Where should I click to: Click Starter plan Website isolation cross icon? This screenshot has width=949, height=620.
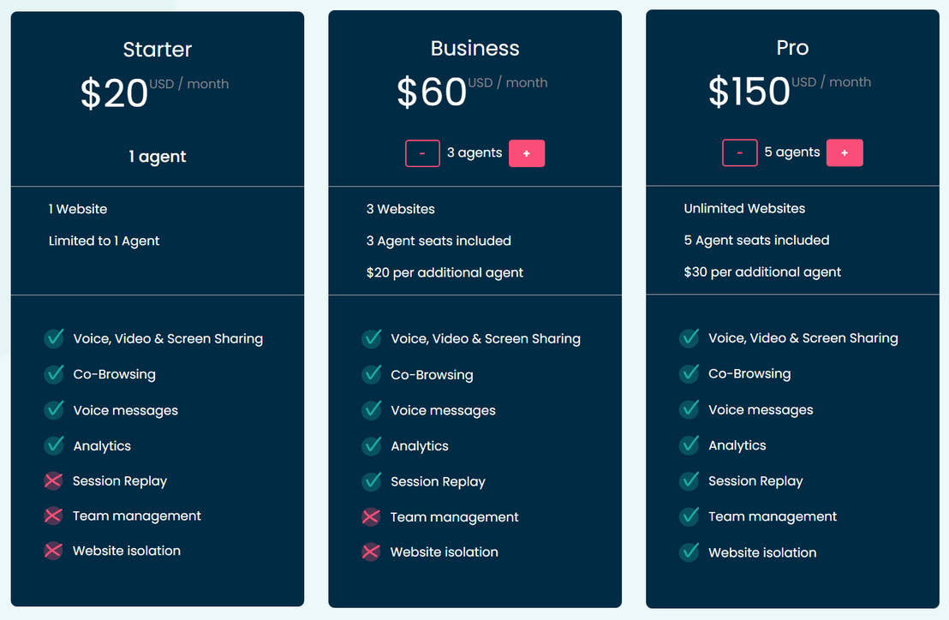coord(53,551)
